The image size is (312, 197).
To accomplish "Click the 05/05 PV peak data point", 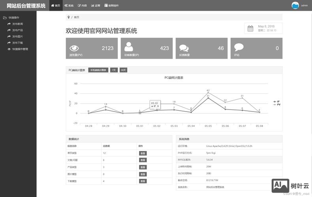I will (208, 93).
